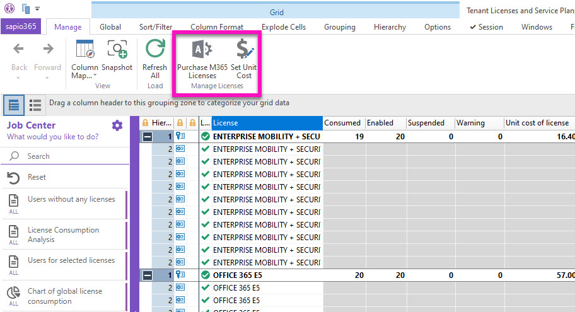Open the Set Unit Cost tool
The width and height of the screenshot is (575, 312).
pos(244,59)
